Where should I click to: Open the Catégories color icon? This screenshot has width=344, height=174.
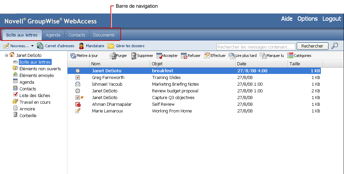tap(290, 55)
